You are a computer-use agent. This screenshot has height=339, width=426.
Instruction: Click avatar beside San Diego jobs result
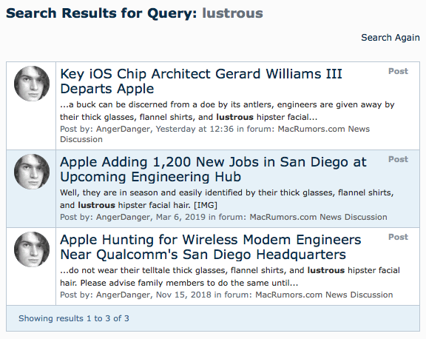[32, 172]
